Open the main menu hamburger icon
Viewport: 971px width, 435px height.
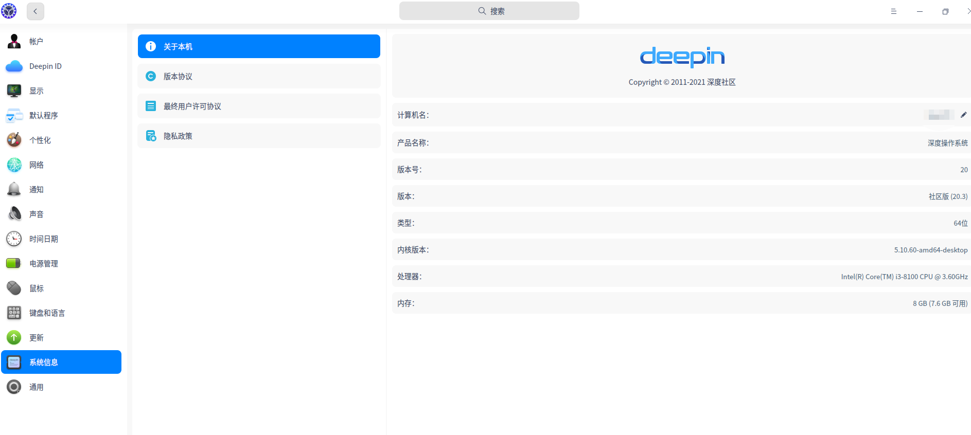[894, 11]
